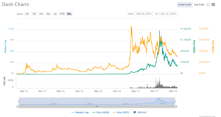This screenshot has width=221, height=117.
Task: Click the May '14 x-axis label
Action: pyautogui.click(x=24, y=91)
